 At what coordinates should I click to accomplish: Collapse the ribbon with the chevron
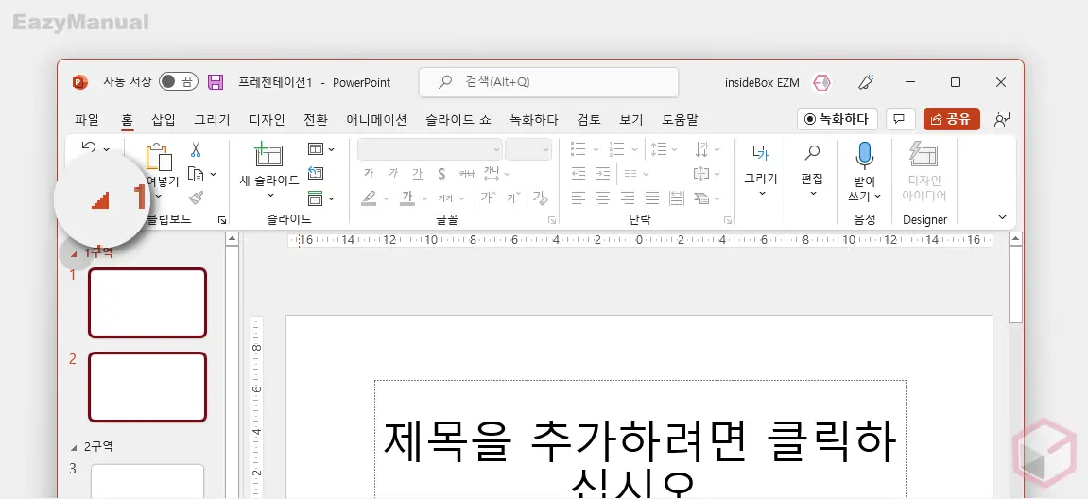pos(1002,217)
